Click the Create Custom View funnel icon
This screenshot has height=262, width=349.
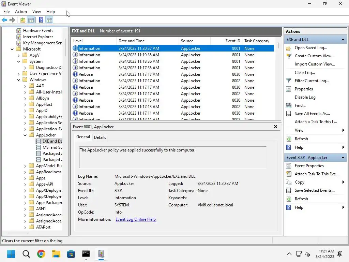point(288,56)
